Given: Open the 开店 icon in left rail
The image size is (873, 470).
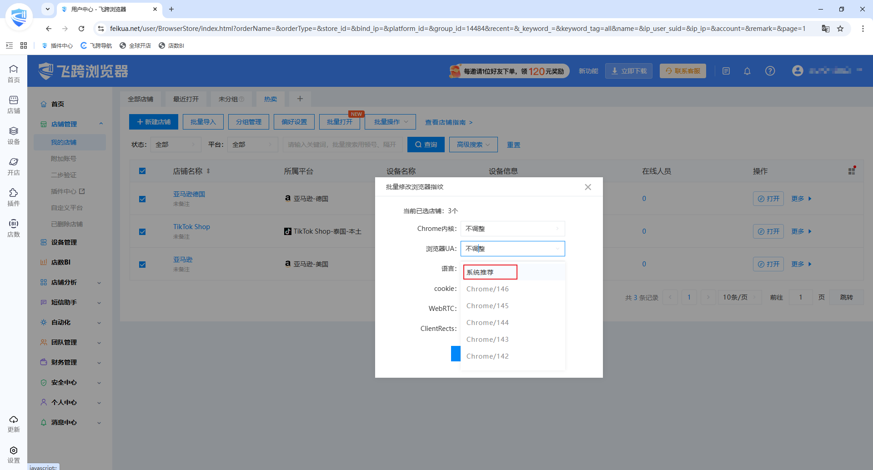Looking at the screenshot, I should [14, 166].
